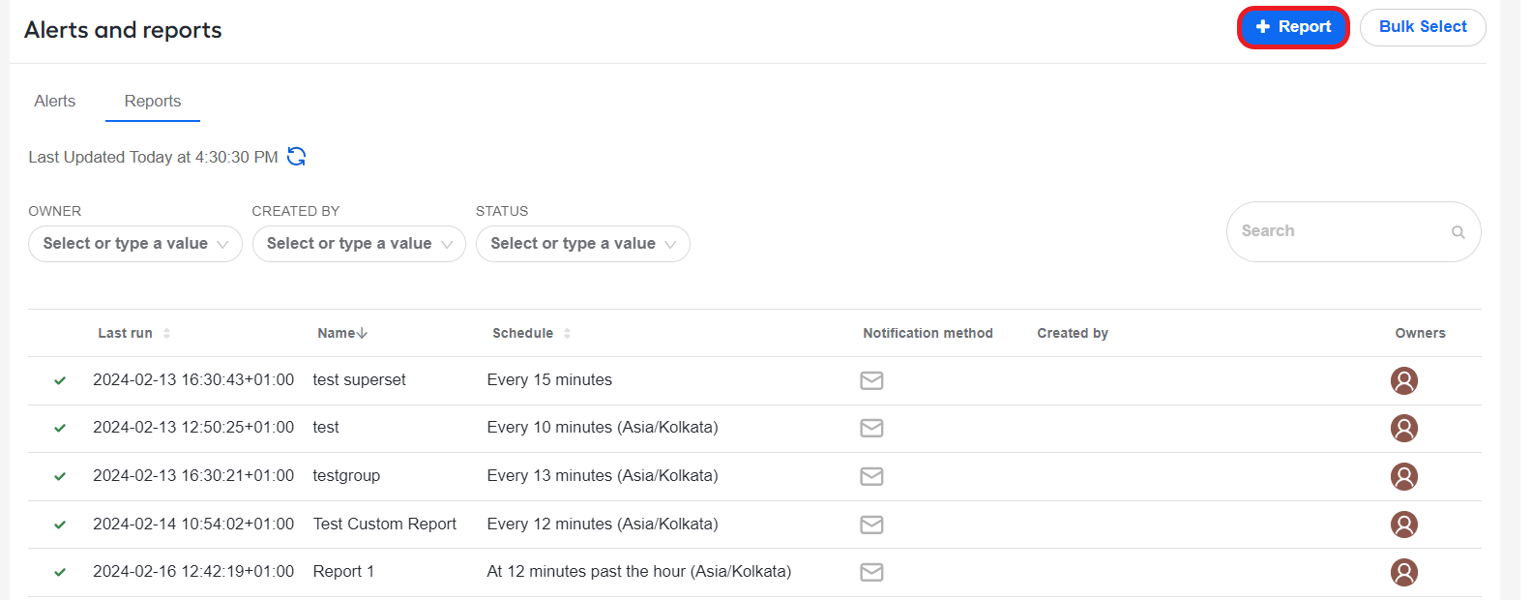Click the report name 'testgroup'
1532x600 pixels.
pyautogui.click(x=346, y=476)
